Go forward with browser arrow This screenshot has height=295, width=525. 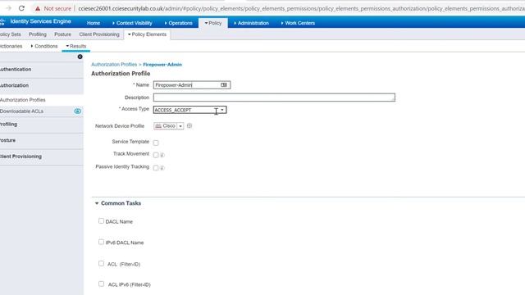coord(9,8)
